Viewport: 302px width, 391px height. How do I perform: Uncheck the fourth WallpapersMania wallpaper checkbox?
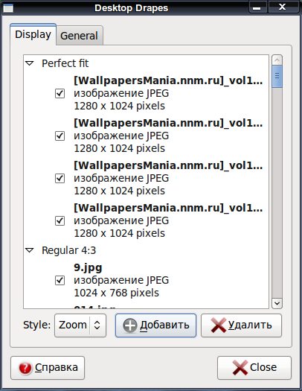click(60, 220)
